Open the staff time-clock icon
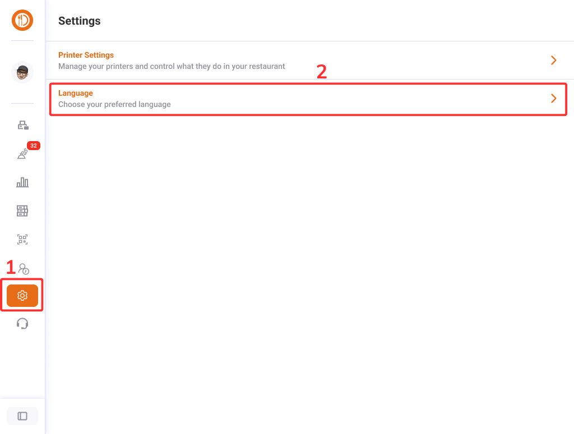The width and height of the screenshot is (574, 434). click(23, 269)
